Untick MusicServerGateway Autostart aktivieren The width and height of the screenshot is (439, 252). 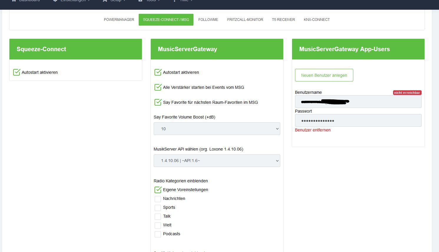pos(158,72)
